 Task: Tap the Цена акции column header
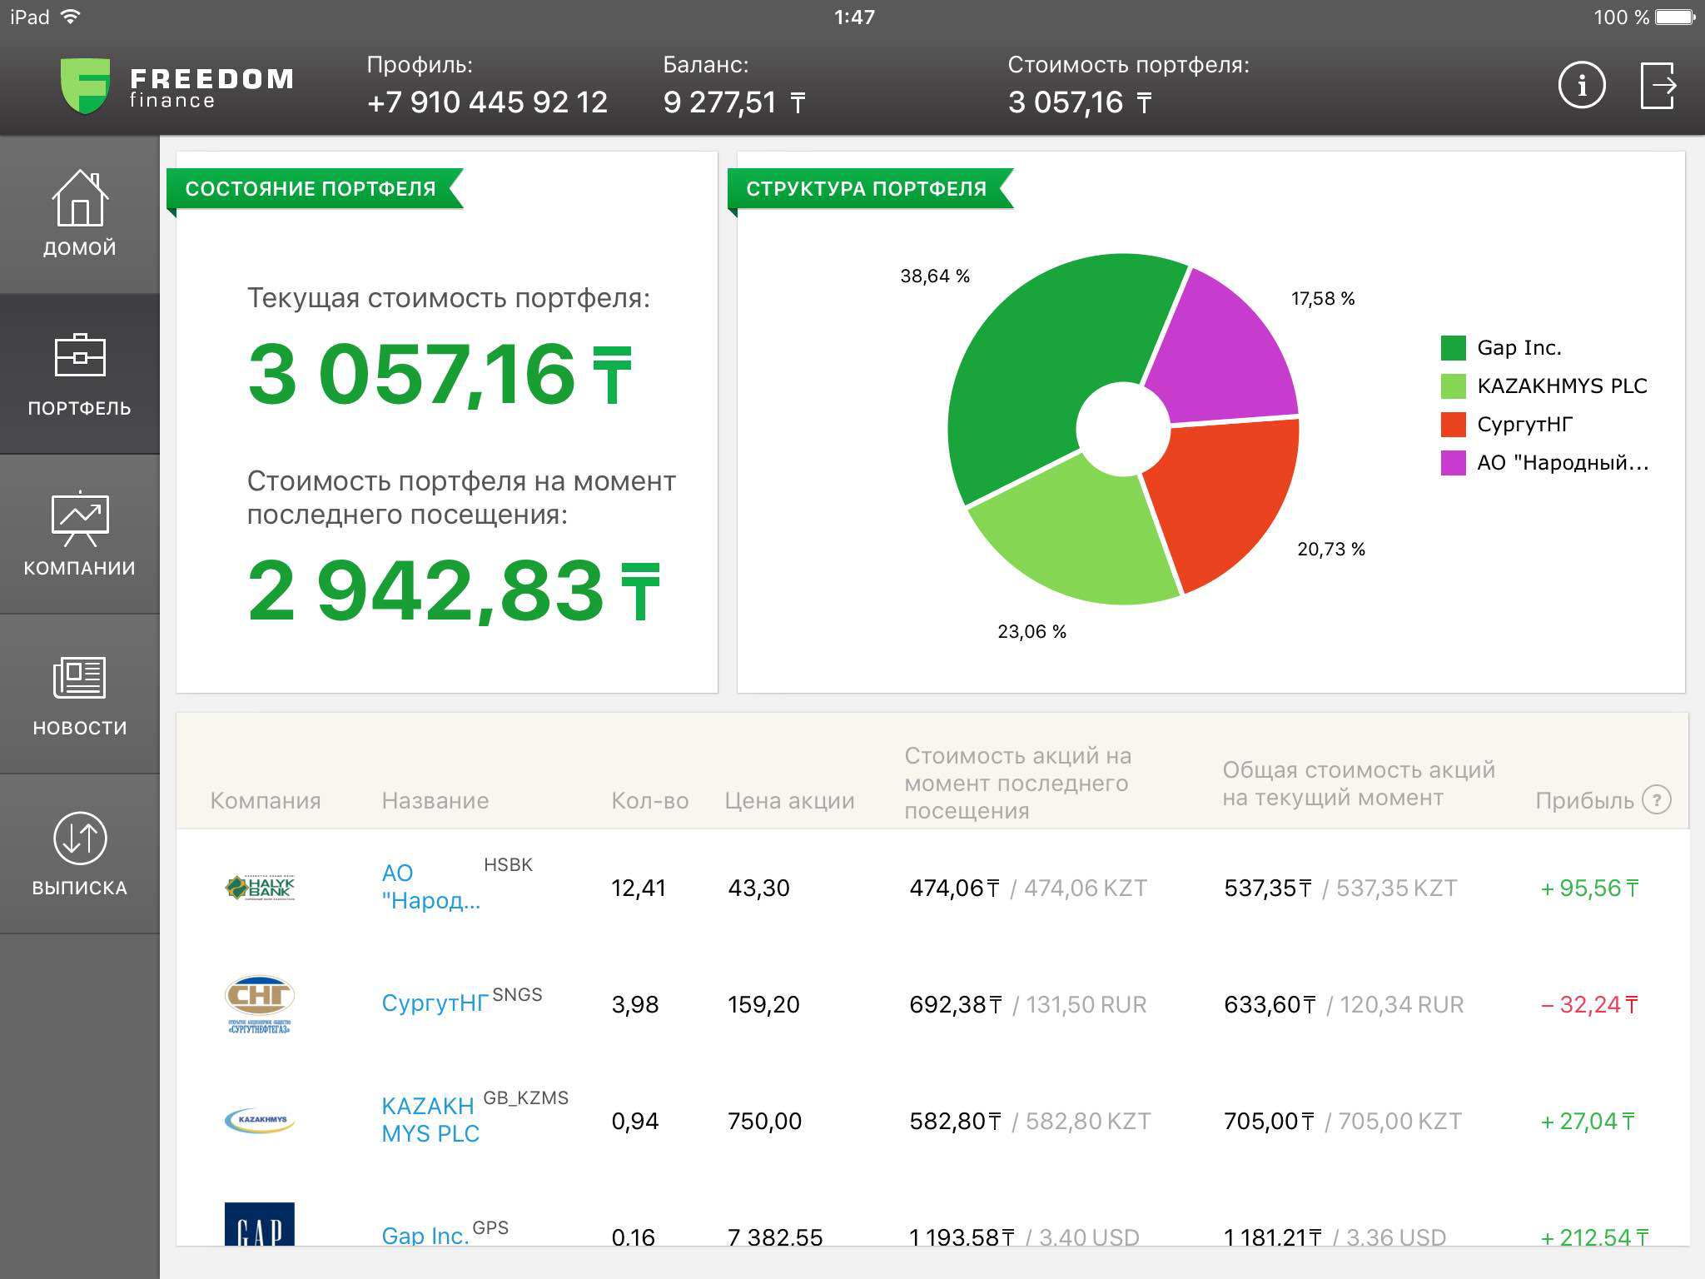(x=790, y=800)
